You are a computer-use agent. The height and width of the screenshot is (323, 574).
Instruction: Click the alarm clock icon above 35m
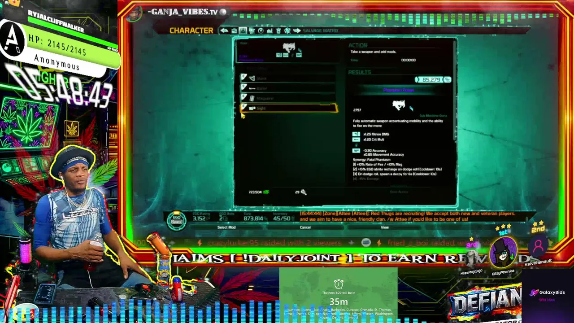coord(339,284)
